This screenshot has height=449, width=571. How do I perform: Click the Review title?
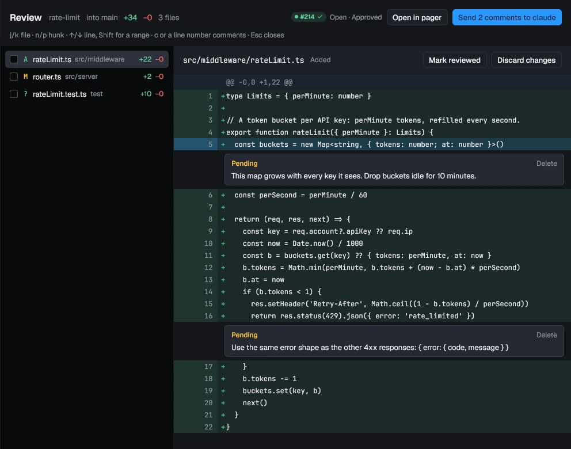25,17
